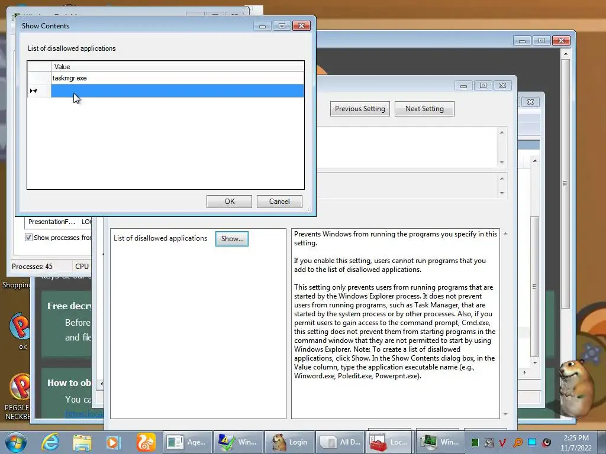Open the 'ok' Peggle desktop shortcut

(20, 331)
